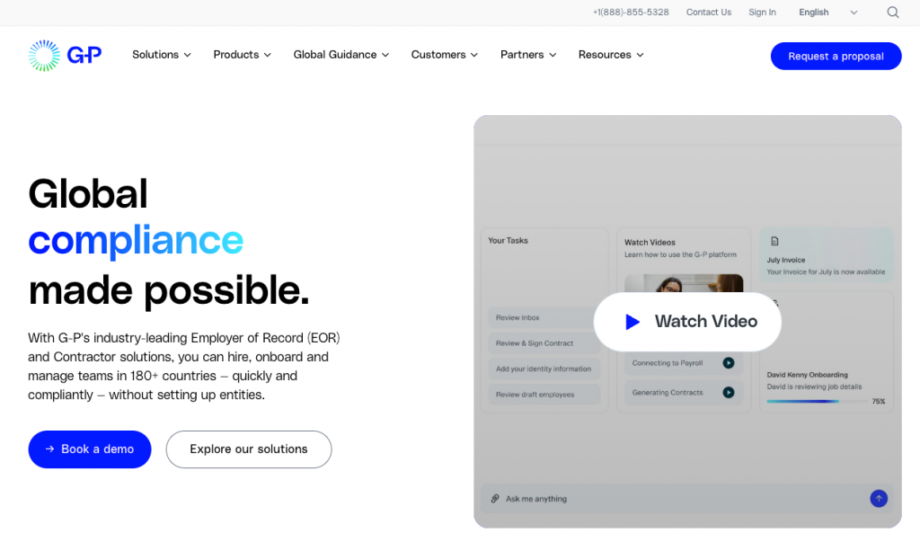
Task: Click the Watch Video button label
Action: (706, 321)
